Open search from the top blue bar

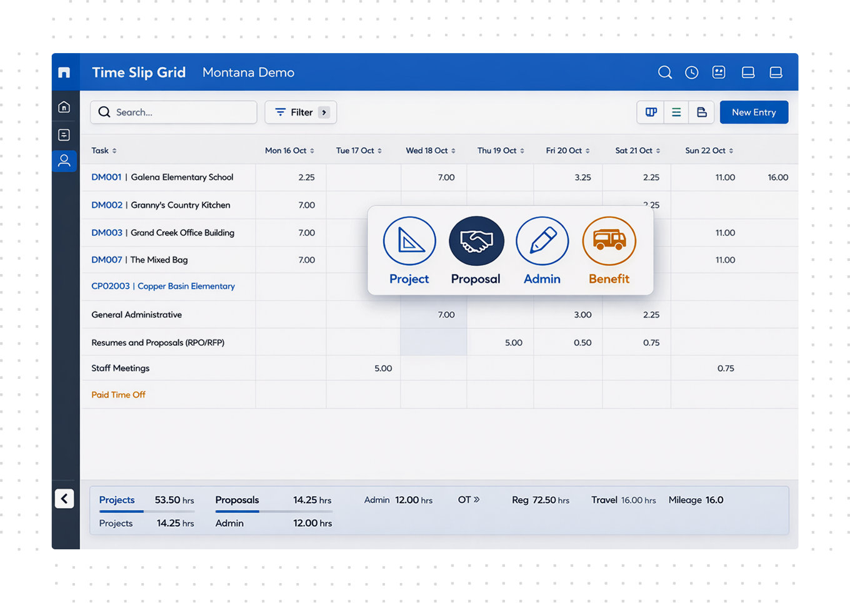(664, 72)
